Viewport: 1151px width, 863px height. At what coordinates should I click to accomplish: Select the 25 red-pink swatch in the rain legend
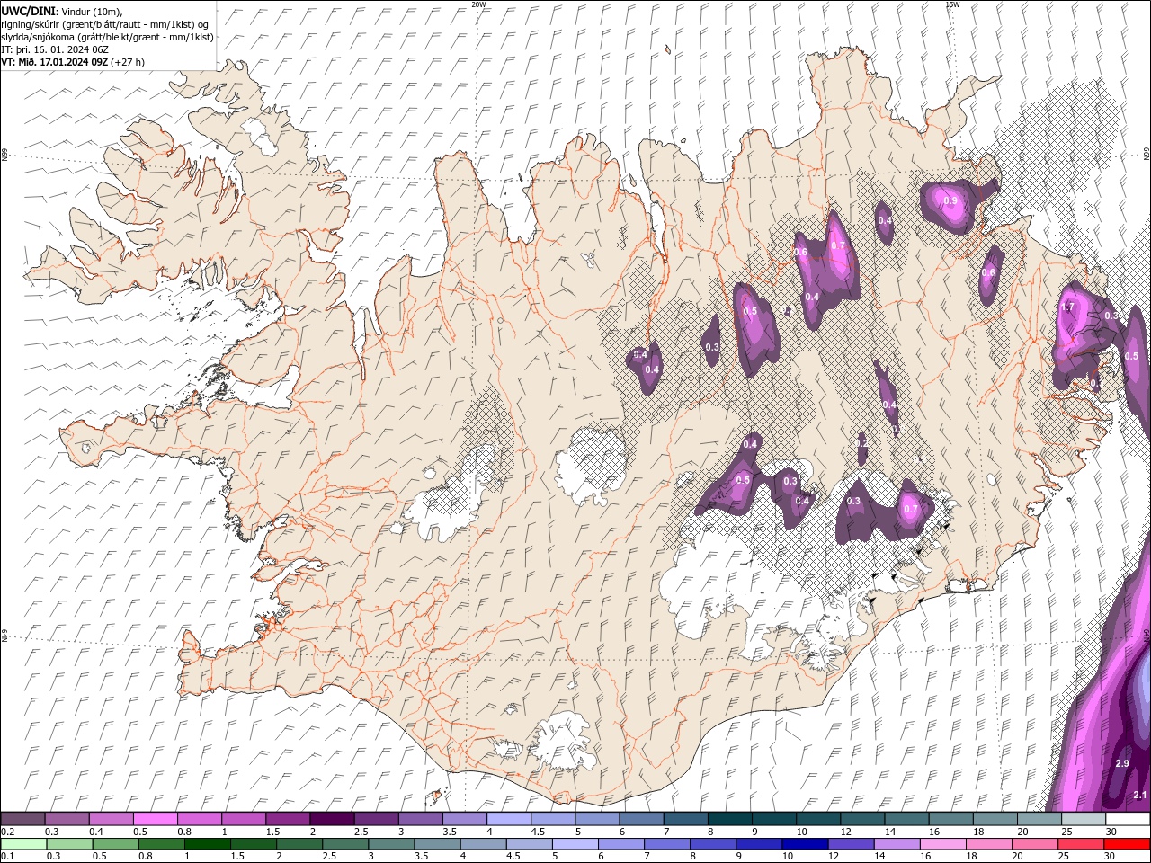coord(1081,843)
